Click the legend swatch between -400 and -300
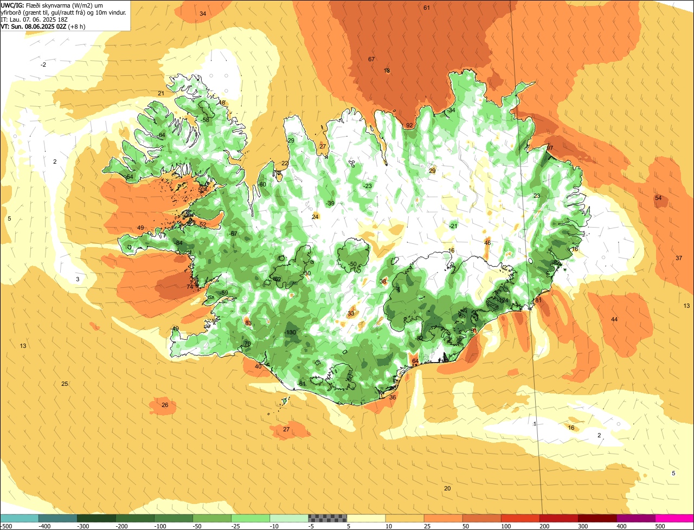This screenshot has height=530, width=694. [58, 518]
